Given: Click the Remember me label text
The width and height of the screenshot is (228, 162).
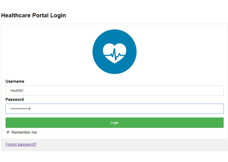Looking at the screenshot, I should pyautogui.click(x=24, y=132).
